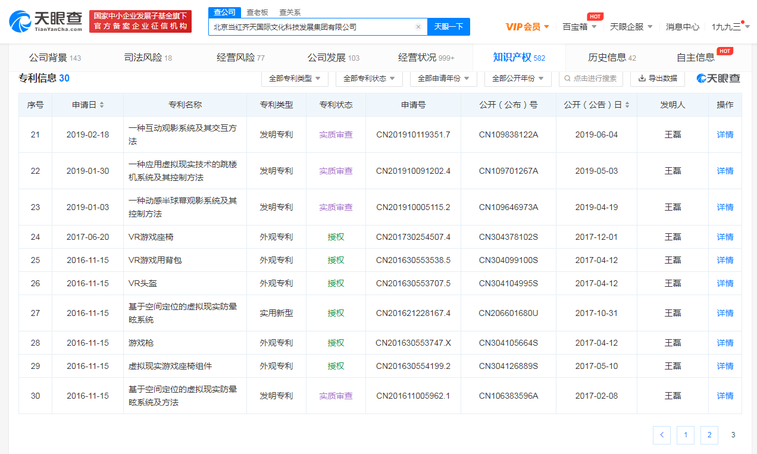757x454 pixels.
Task: Open 详情 for patent row 27
Action: (x=725, y=313)
